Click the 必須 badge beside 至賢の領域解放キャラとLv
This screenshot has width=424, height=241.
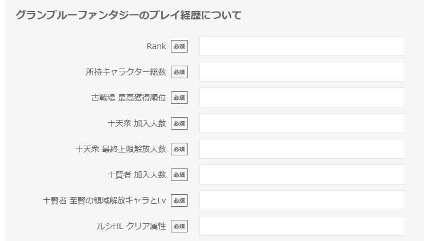click(179, 200)
